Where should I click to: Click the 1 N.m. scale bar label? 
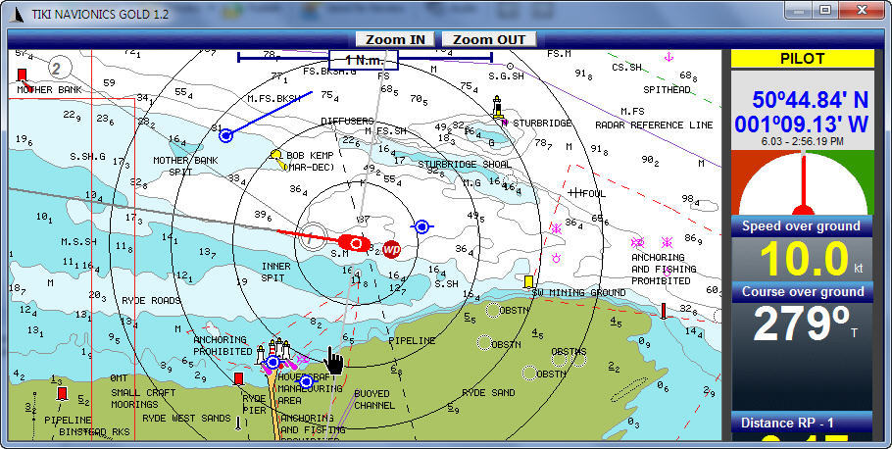[363, 60]
